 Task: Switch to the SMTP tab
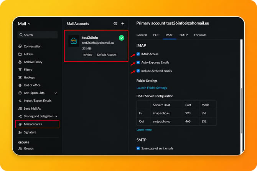click(183, 35)
